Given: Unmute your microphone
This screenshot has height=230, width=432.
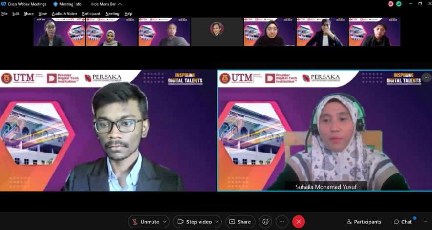Looking at the screenshot, I should pos(146,222).
